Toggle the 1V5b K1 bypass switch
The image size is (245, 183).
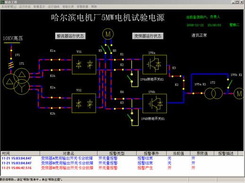point(230,84)
